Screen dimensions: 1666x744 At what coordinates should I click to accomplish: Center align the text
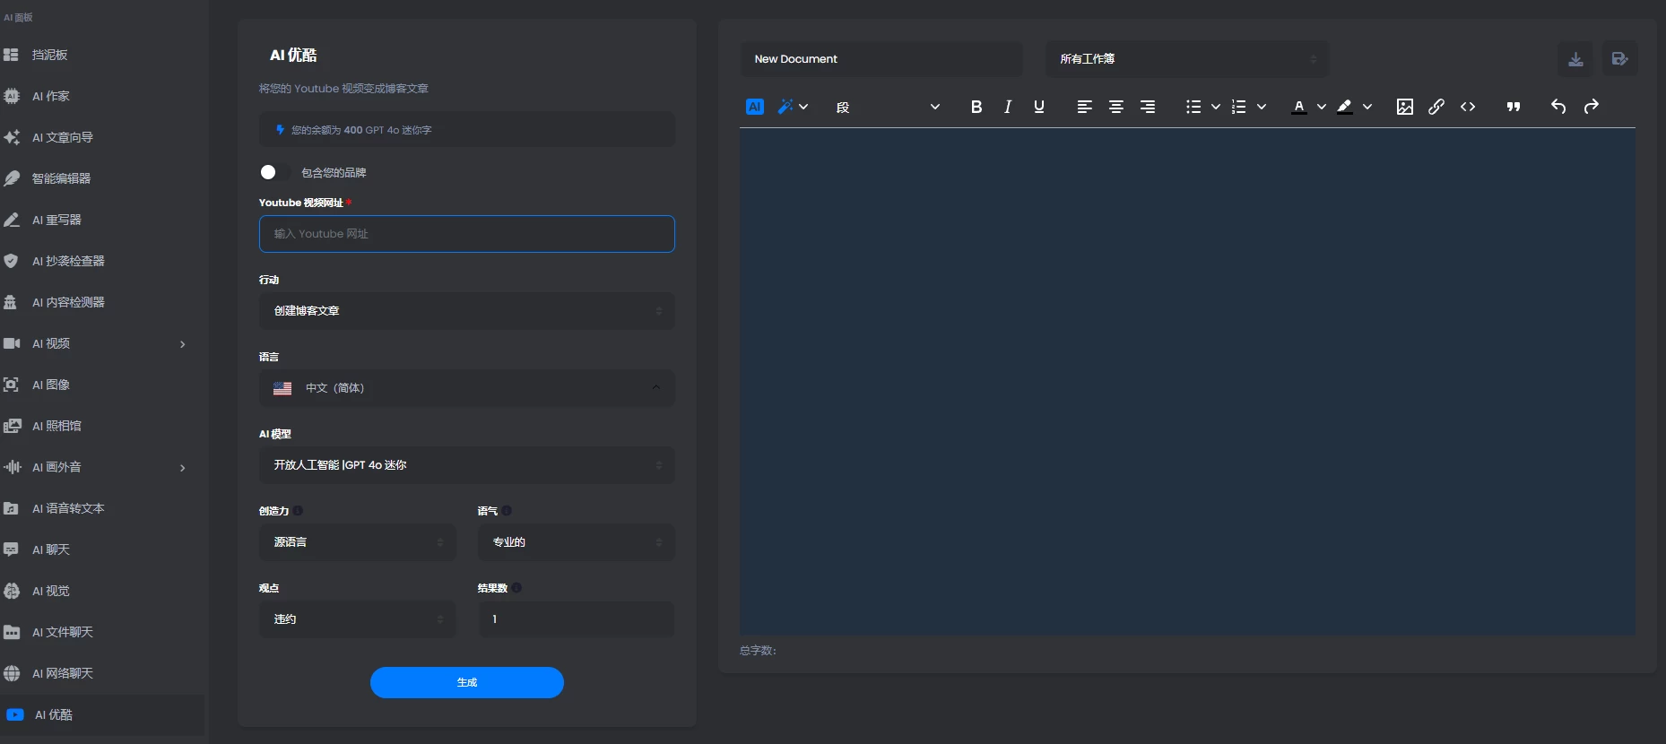pos(1116,107)
